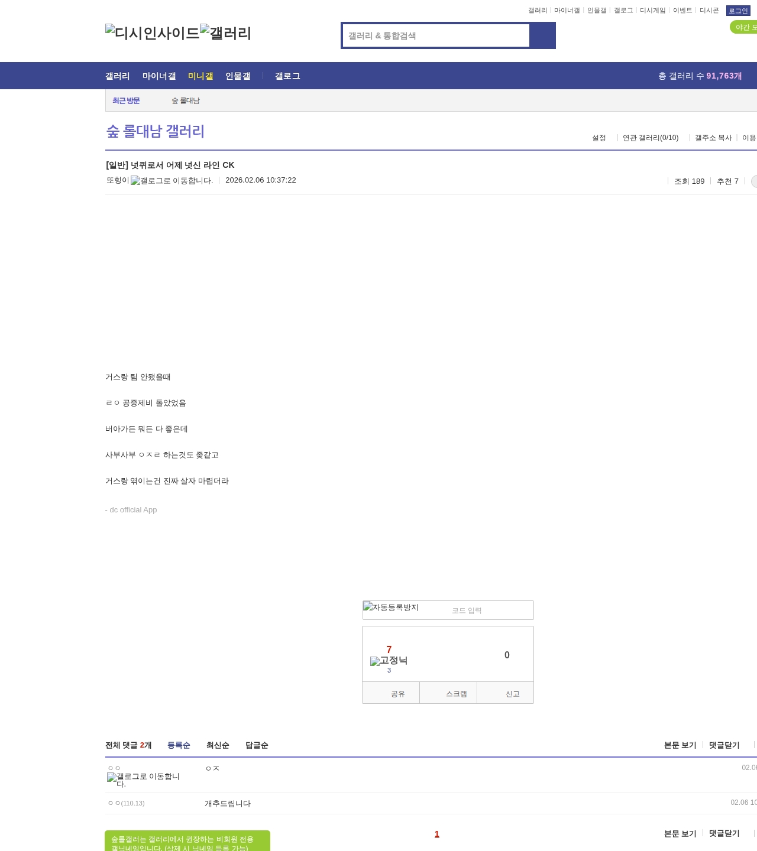Expand the 최근 방문 list
Screen dimensions: 757x851
(126, 101)
